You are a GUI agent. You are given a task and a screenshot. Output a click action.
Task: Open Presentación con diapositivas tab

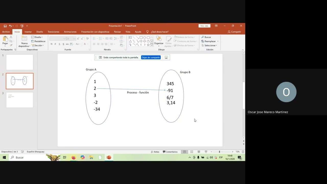[x=95, y=32]
